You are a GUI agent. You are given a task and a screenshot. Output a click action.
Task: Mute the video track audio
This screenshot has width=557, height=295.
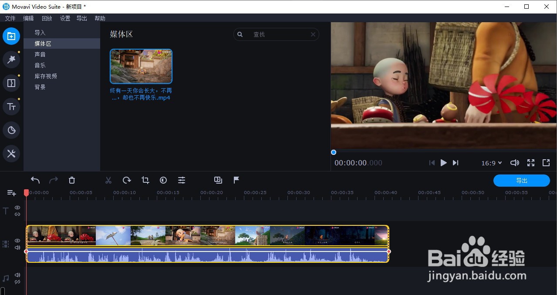coord(17,248)
